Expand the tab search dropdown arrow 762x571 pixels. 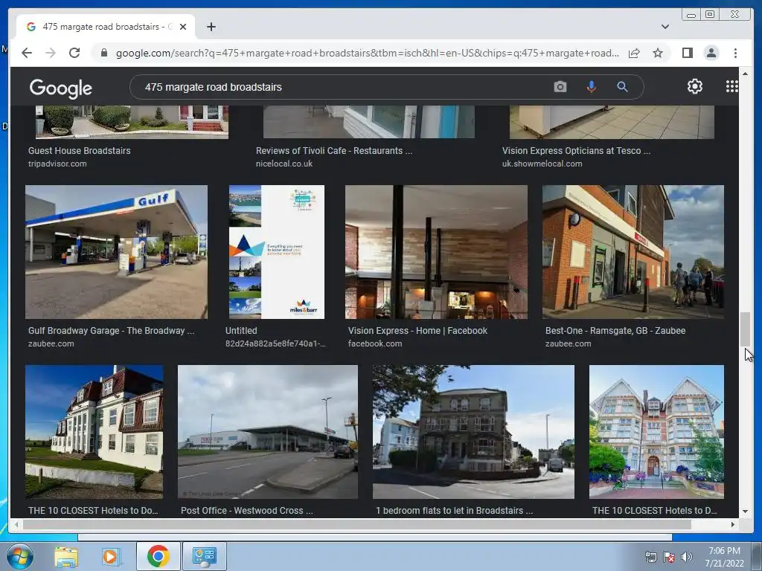tap(665, 27)
